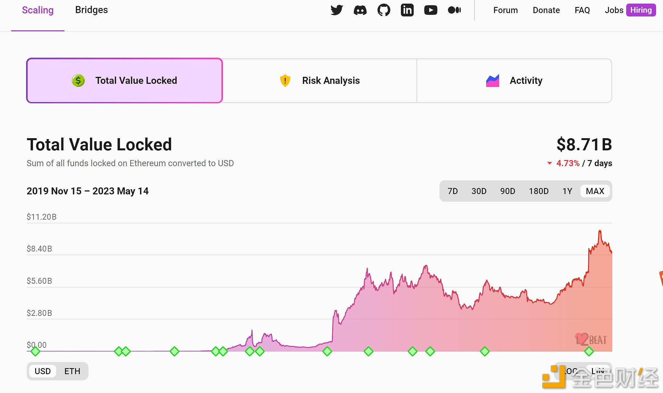Viewport: 663px width, 393px height.
Task: Click the green dollar coin icon
Action: pyautogui.click(x=78, y=80)
